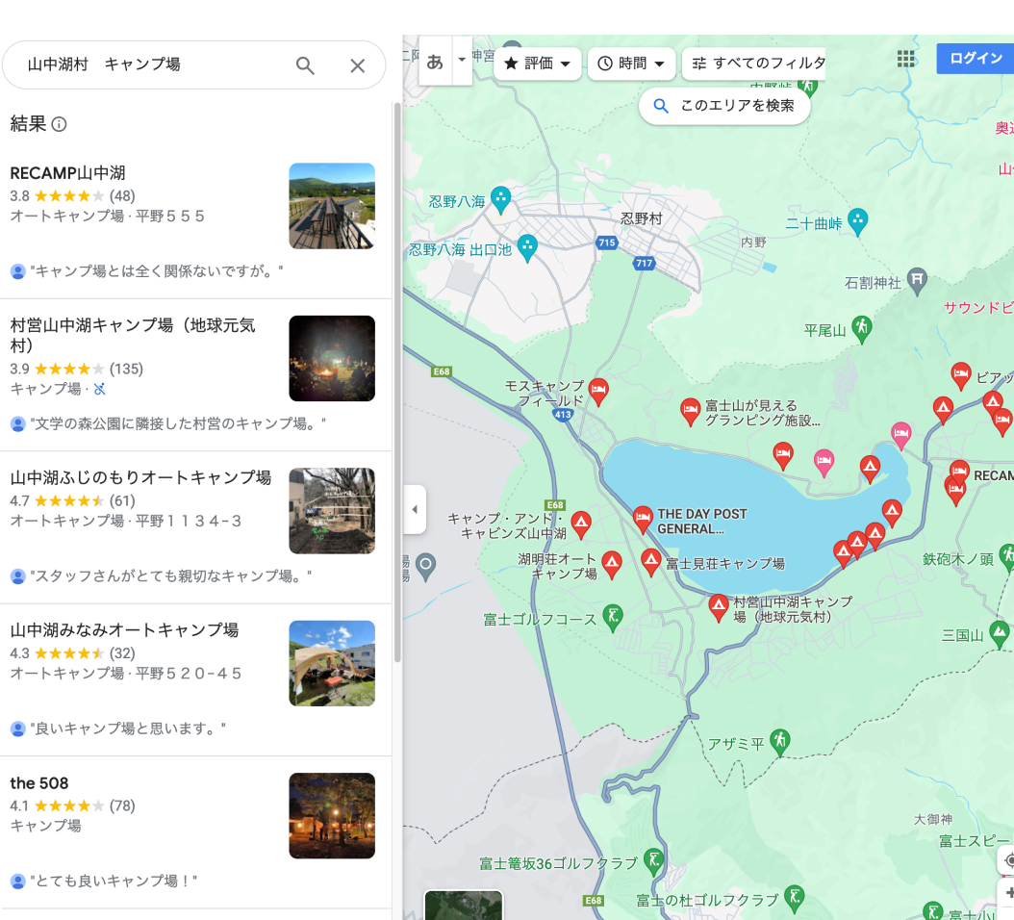
Task: Click the 石割神社 shrine pin
Action: [917, 281]
